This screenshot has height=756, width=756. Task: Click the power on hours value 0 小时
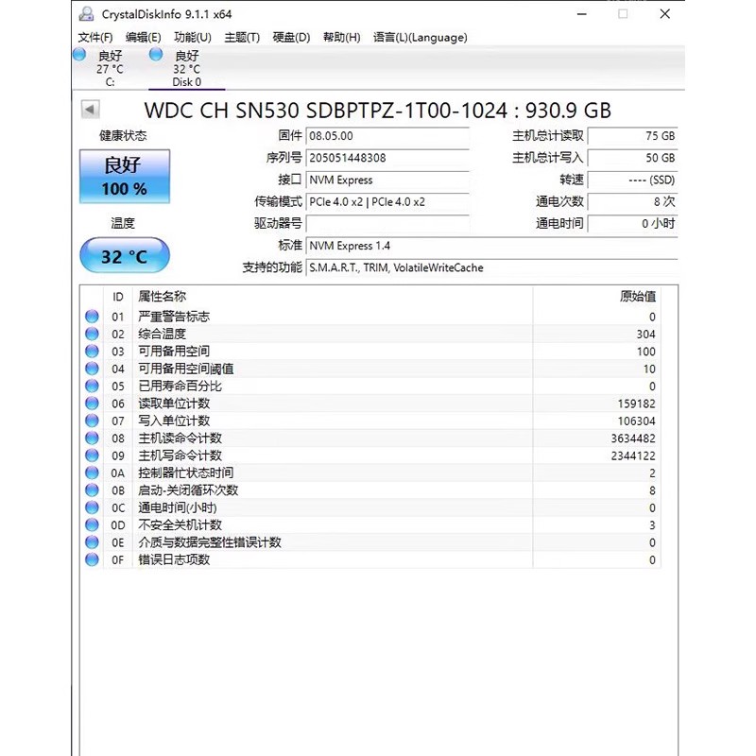632,224
